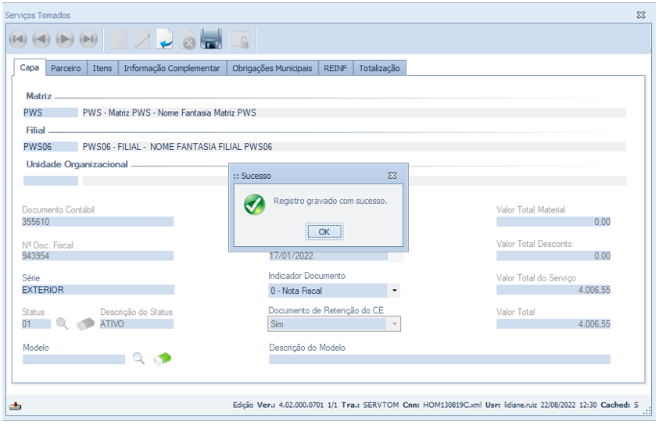Click the Status search magnifier icon

(x=62, y=323)
